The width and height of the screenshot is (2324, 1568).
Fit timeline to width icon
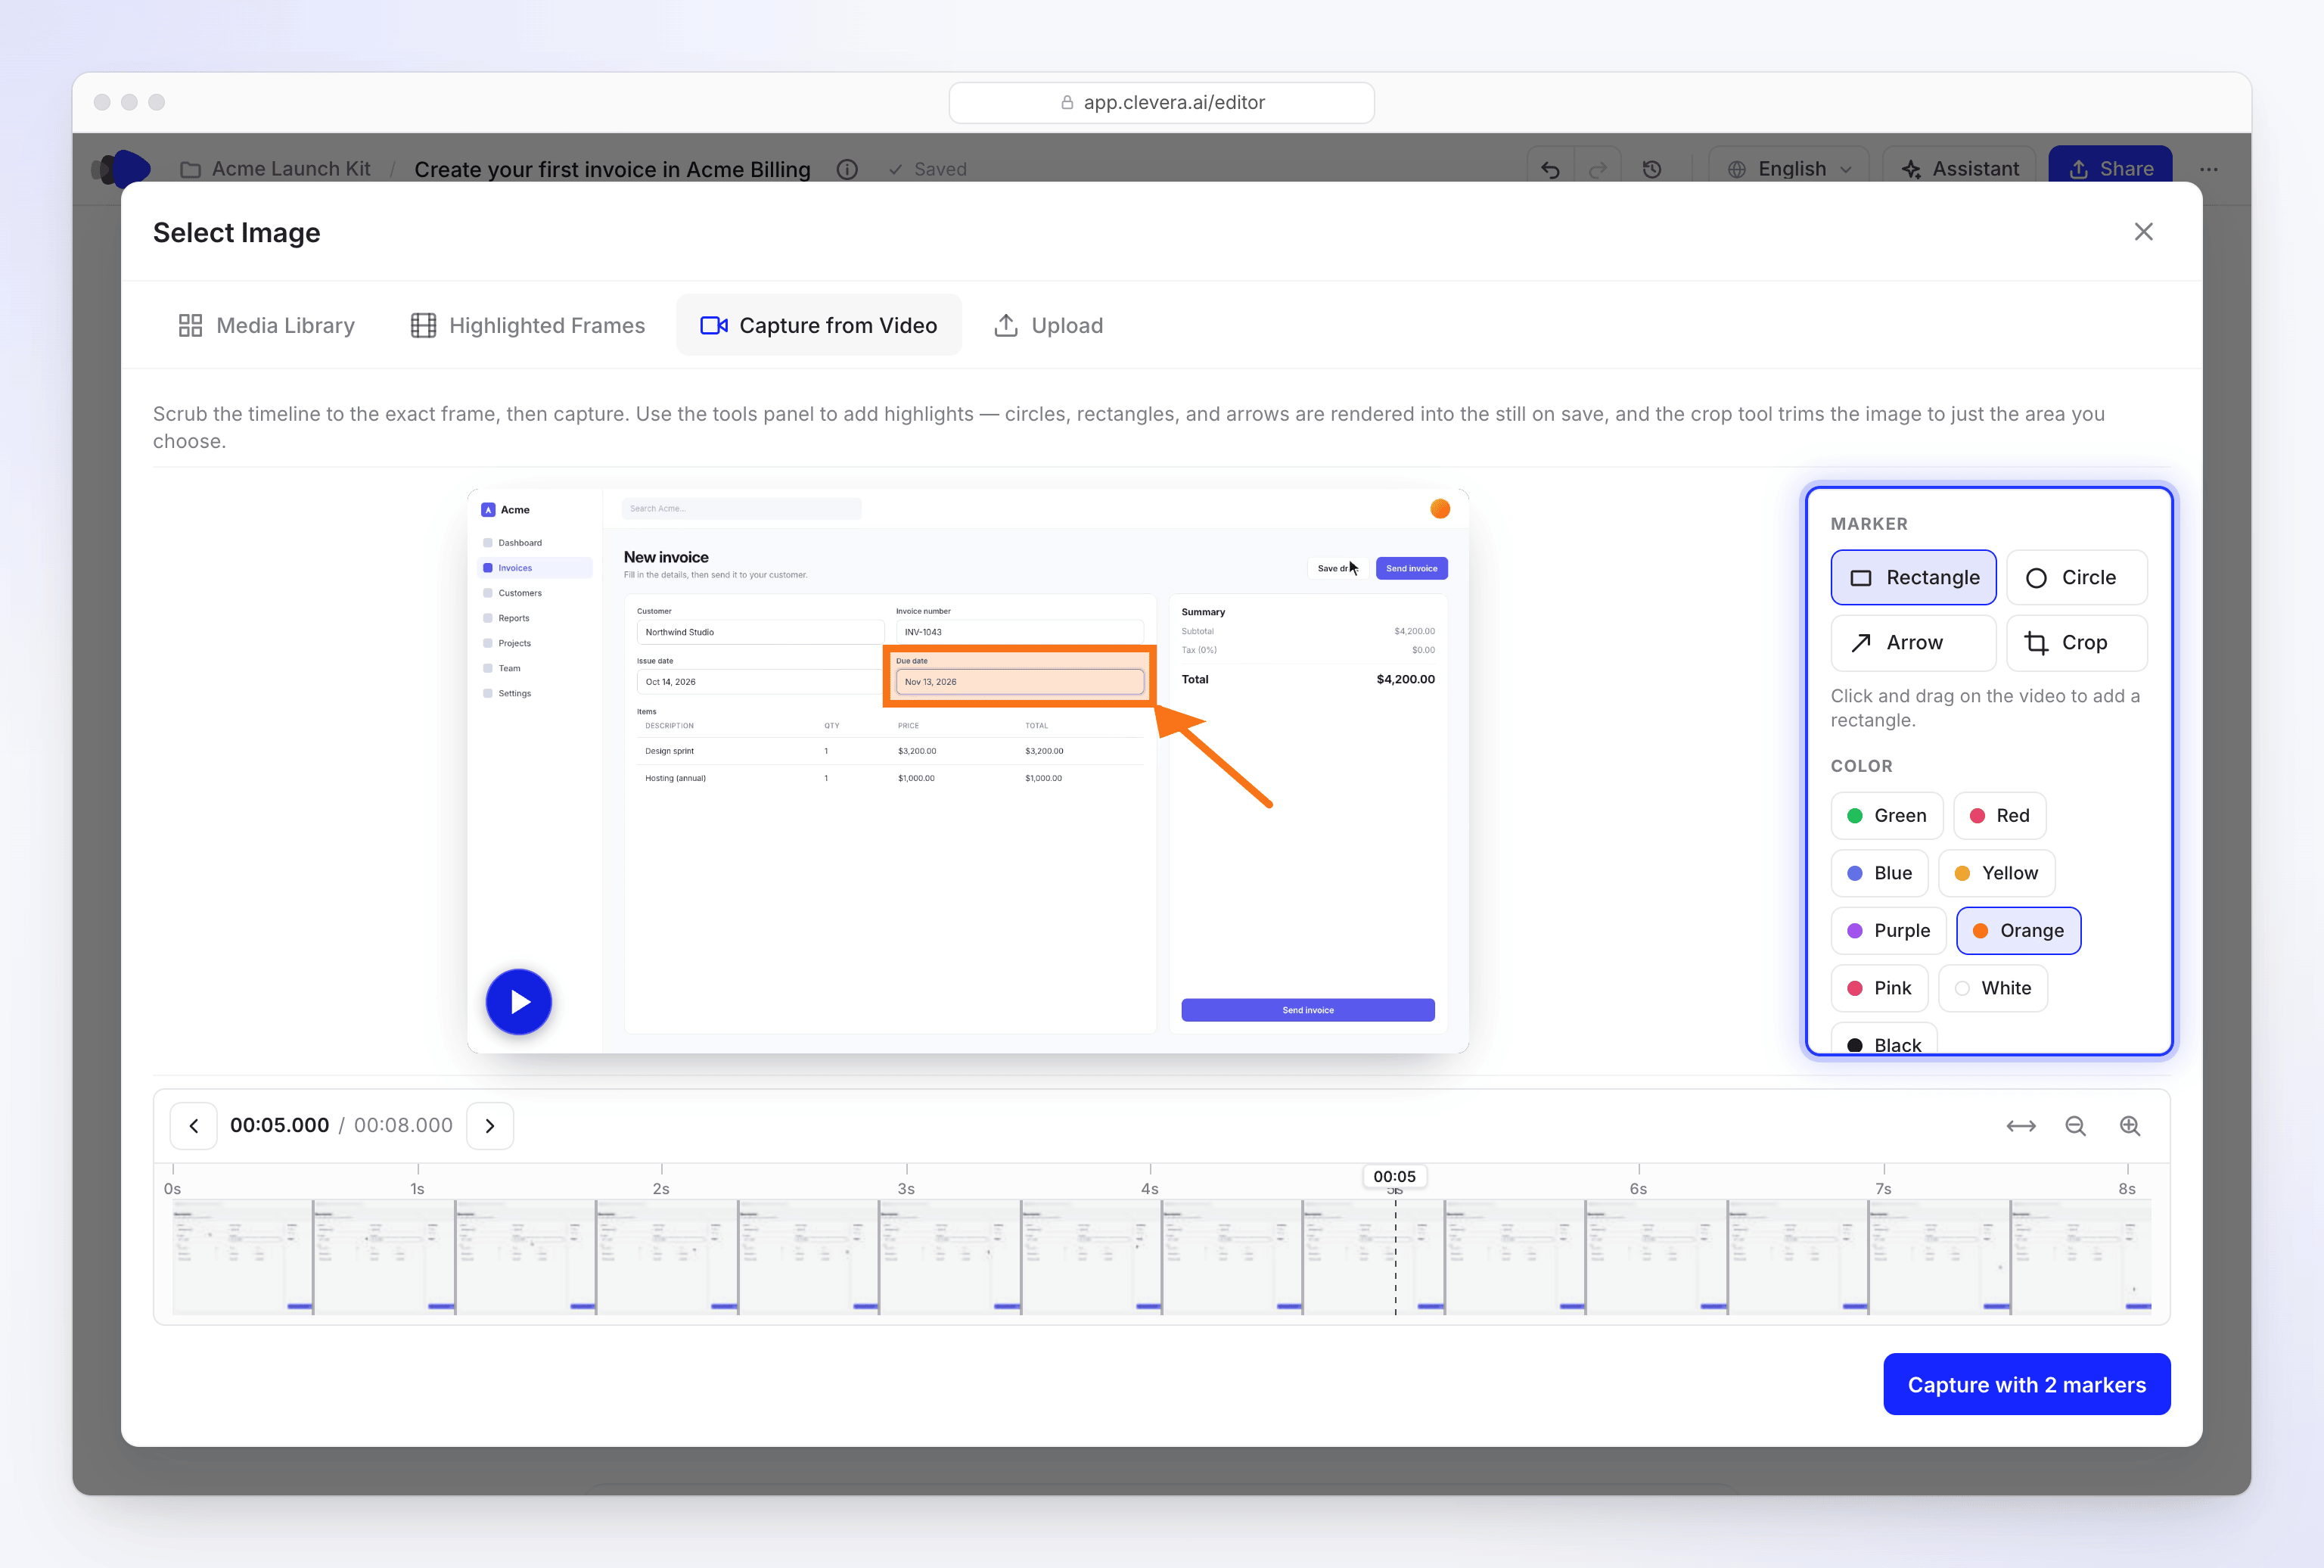click(x=2020, y=1126)
